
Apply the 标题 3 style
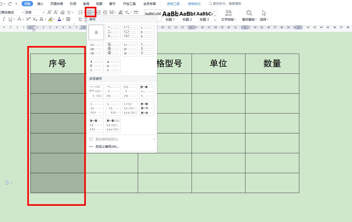pyautogui.click(x=204, y=16)
